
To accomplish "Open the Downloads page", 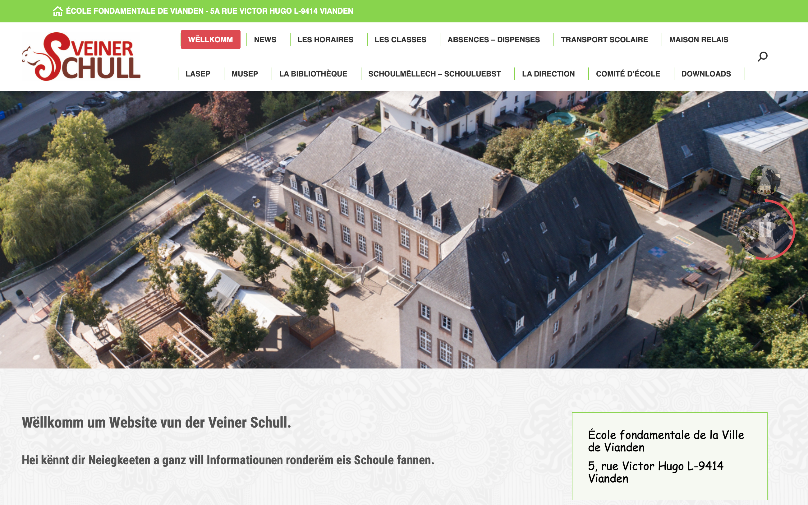I will click(706, 74).
